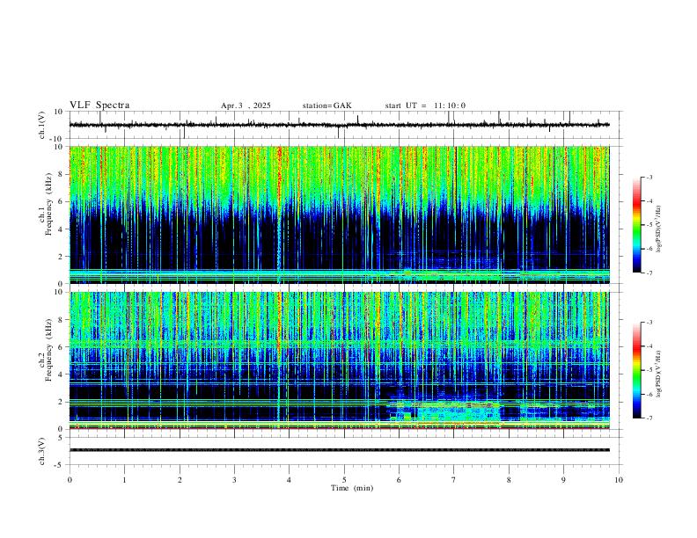Image resolution: width=697 pixels, height=538 pixels.
Task: Click the "-7" value on the ch.2 colorbar
Action: pos(649,418)
